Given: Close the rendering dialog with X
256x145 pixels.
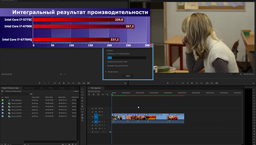Looking at the screenshot, I should [x=151, y=45].
